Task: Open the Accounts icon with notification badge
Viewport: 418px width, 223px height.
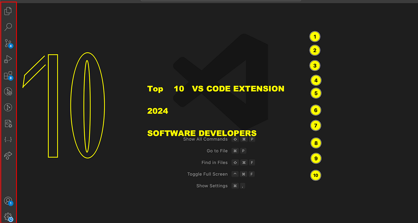Action: click(8, 200)
